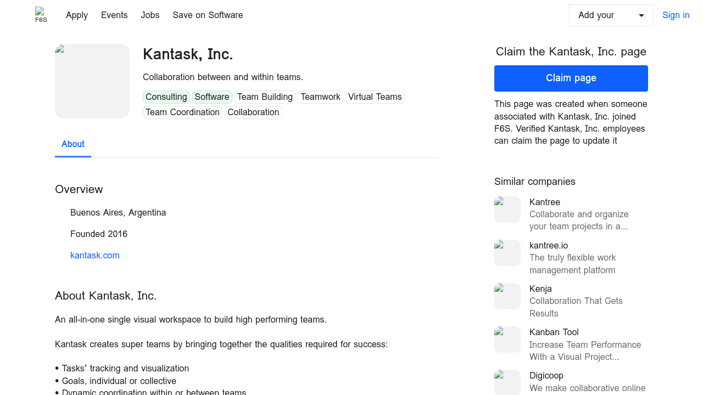Viewport: 703px width, 395px height.
Task: Go to the Events page
Action: pos(114,15)
